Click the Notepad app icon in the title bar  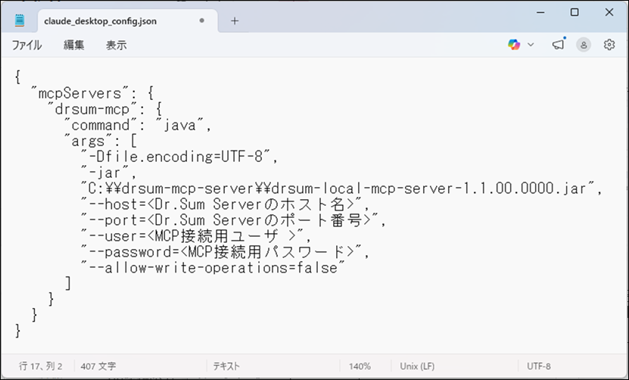[x=19, y=20]
